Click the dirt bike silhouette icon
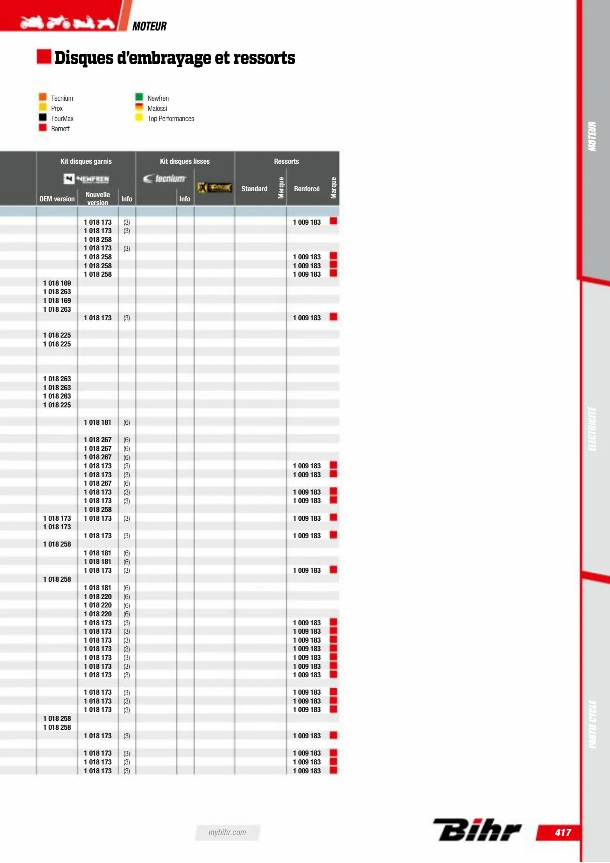Viewport: 610px width, 863px height. [x=58, y=22]
